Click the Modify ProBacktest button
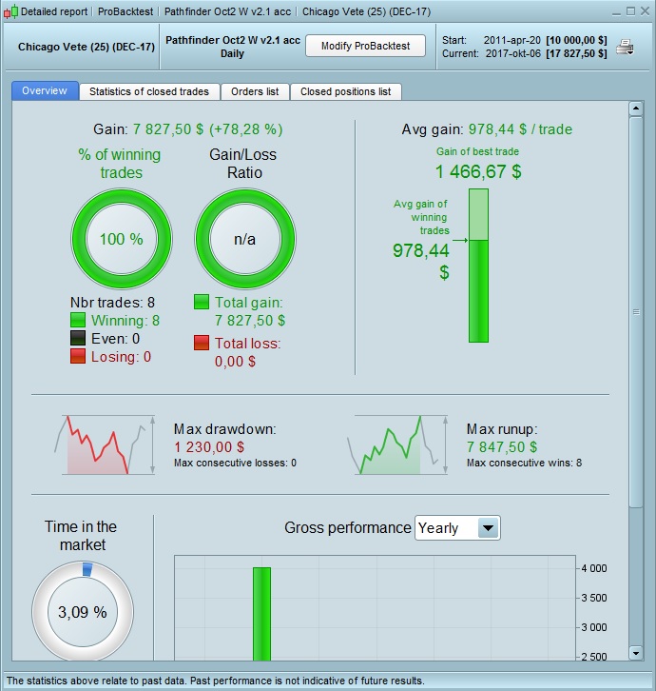Image resolution: width=656 pixels, height=691 pixels. [x=365, y=46]
